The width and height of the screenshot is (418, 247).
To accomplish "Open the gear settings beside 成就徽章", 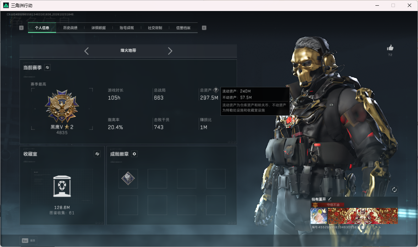I will click(134, 154).
